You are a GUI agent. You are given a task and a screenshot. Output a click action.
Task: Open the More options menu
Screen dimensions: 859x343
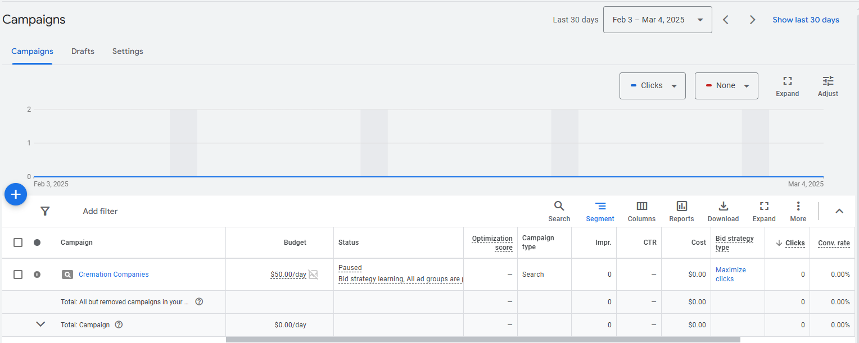coord(798,211)
